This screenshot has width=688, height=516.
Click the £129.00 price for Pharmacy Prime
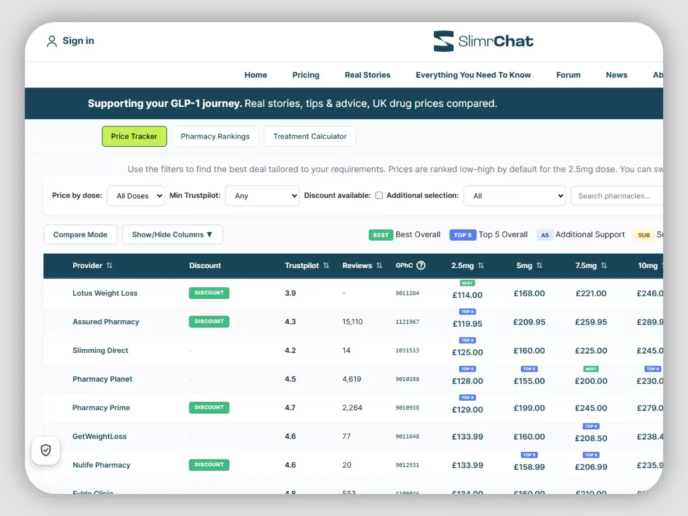pyautogui.click(x=468, y=410)
